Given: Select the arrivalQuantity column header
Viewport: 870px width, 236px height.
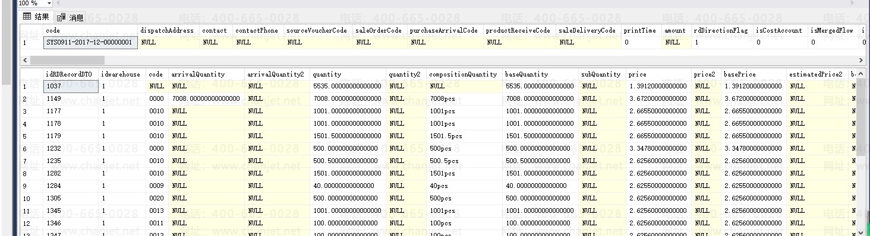Looking at the screenshot, I should [206, 74].
